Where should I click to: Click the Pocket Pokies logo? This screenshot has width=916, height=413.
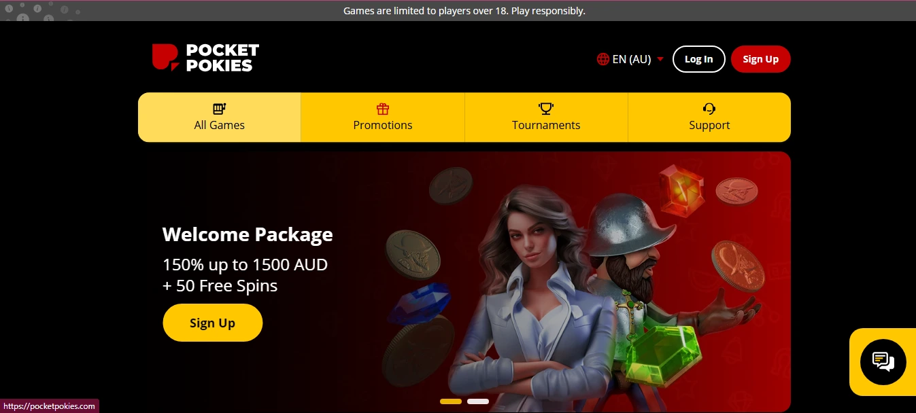(205, 58)
